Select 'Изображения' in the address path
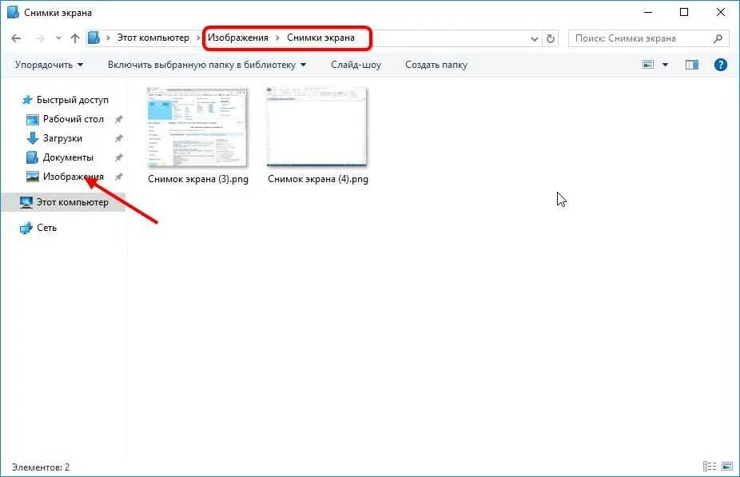The height and width of the screenshot is (477, 740). click(x=238, y=38)
